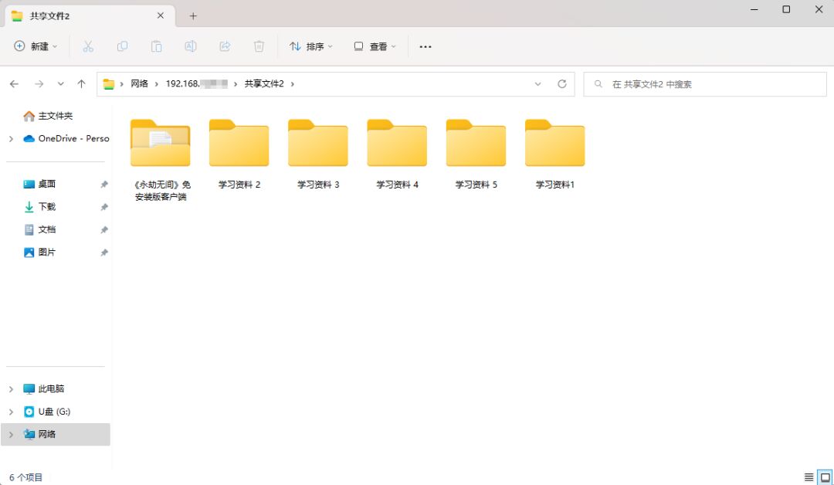This screenshot has width=834, height=485.
Task: Open the 查看 view dropdown
Action: 375,46
